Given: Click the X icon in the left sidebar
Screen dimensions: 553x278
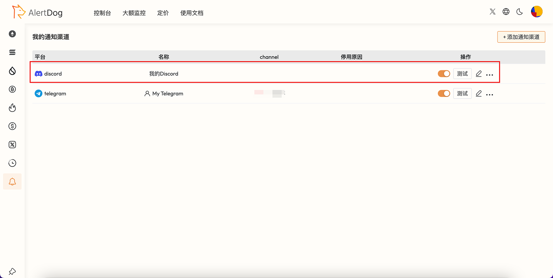Looking at the screenshot, I should pos(12,145).
